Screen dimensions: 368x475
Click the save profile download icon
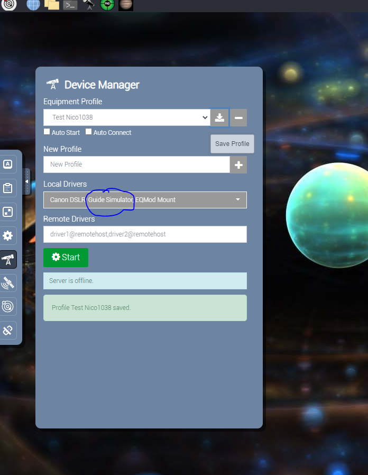[x=219, y=117]
